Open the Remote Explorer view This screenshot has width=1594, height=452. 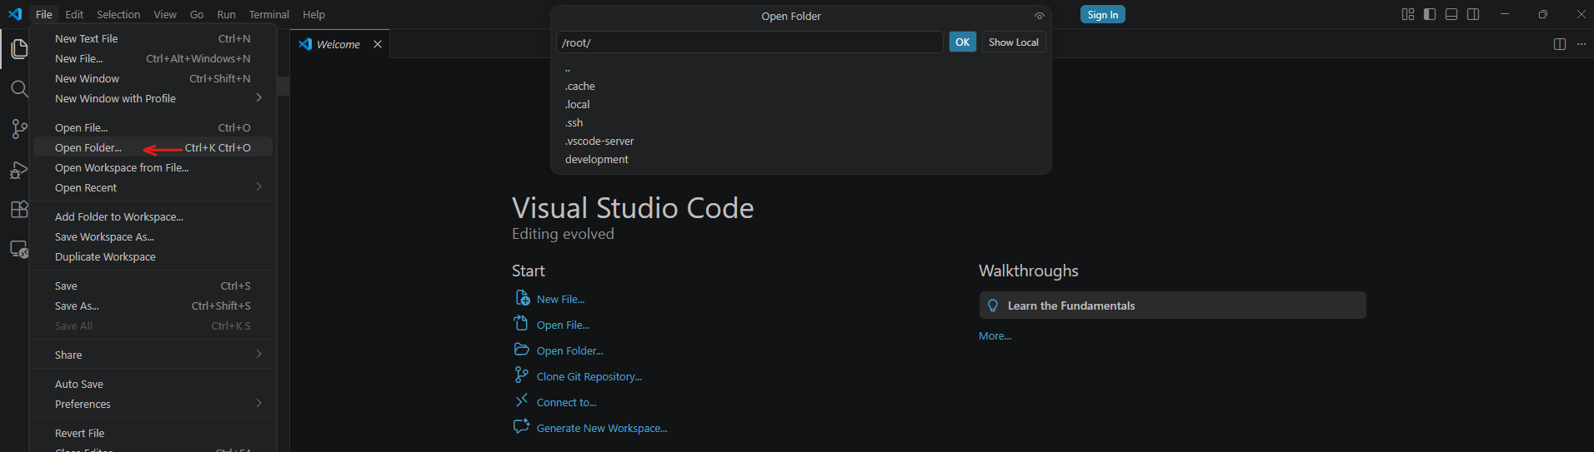(x=18, y=249)
